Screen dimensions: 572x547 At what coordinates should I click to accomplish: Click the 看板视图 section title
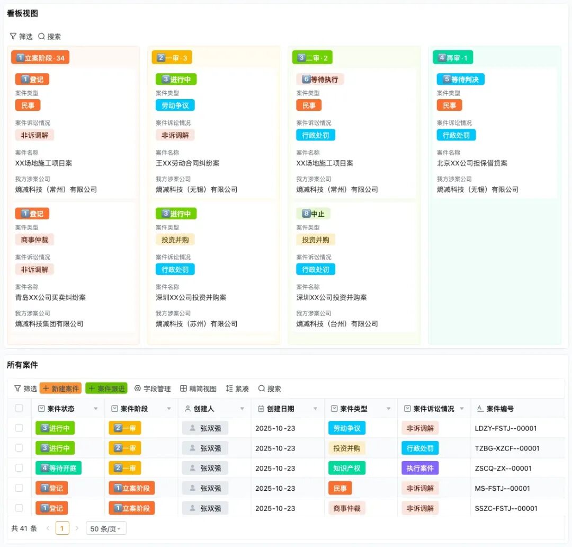pyautogui.click(x=22, y=13)
